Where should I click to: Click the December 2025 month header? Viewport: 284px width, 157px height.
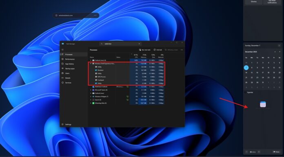coord(251,52)
